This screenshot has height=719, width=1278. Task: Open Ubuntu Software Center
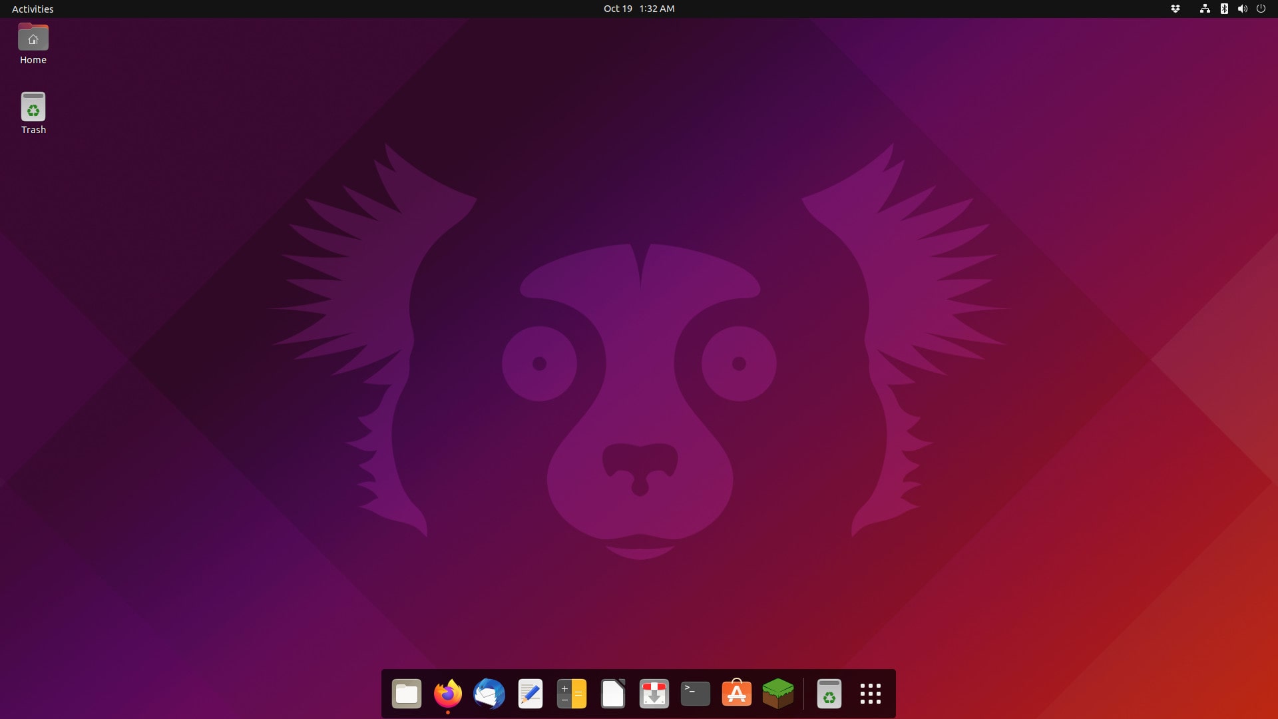coord(736,694)
